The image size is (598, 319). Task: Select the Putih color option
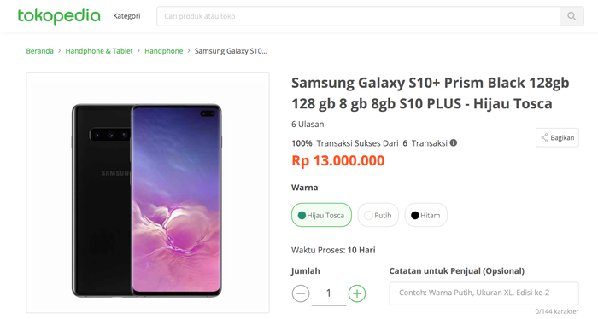tap(378, 215)
